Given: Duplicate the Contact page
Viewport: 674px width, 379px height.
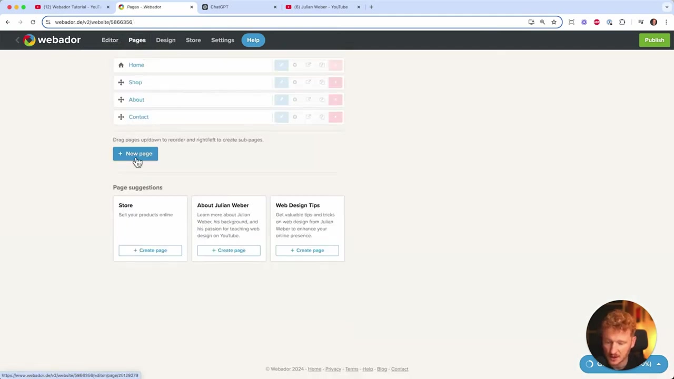Looking at the screenshot, I should 322,117.
